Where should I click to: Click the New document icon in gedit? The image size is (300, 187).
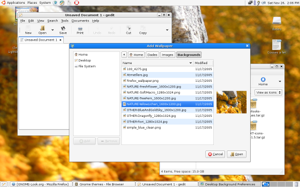(x=28, y=28)
